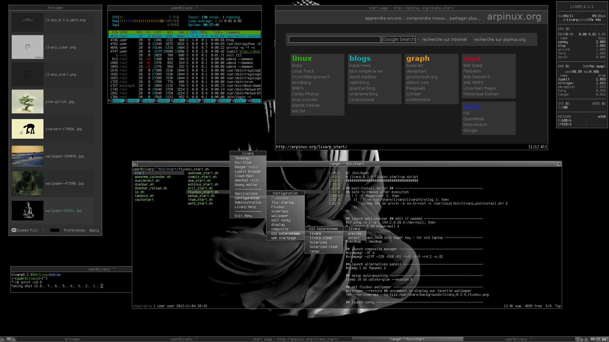Pick the wallpaper-65281.jpg Buddha thumbnail
The width and height of the screenshot is (609, 342).
(28, 211)
